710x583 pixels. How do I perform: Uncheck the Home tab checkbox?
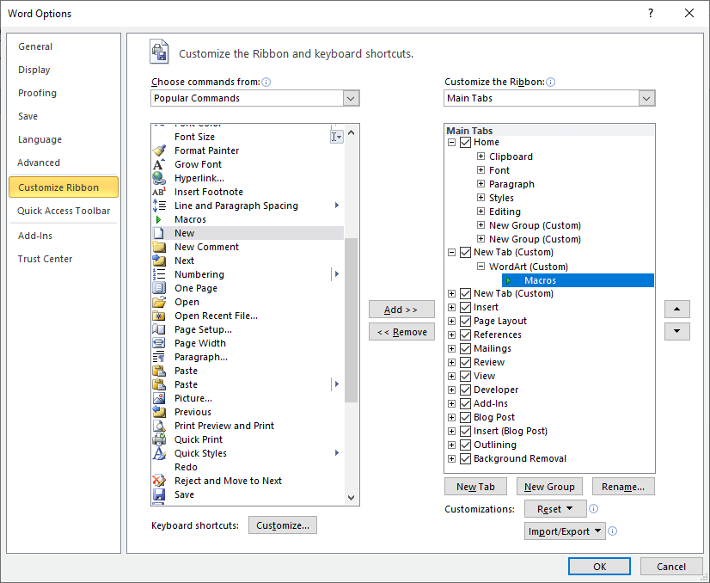[x=465, y=142]
